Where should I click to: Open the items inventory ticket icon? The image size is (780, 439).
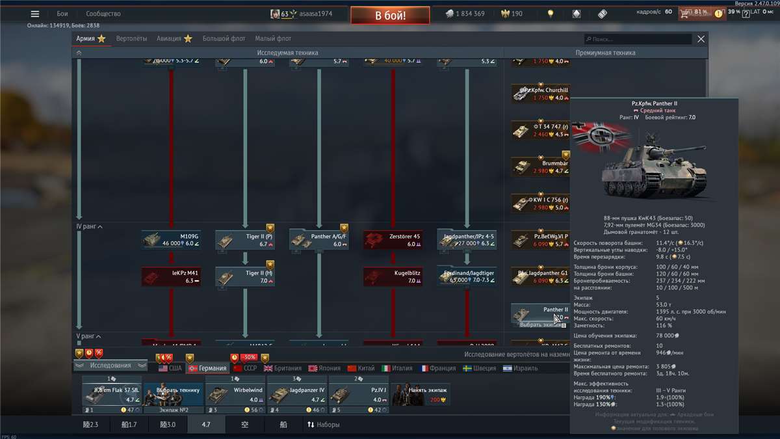click(603, 14)
